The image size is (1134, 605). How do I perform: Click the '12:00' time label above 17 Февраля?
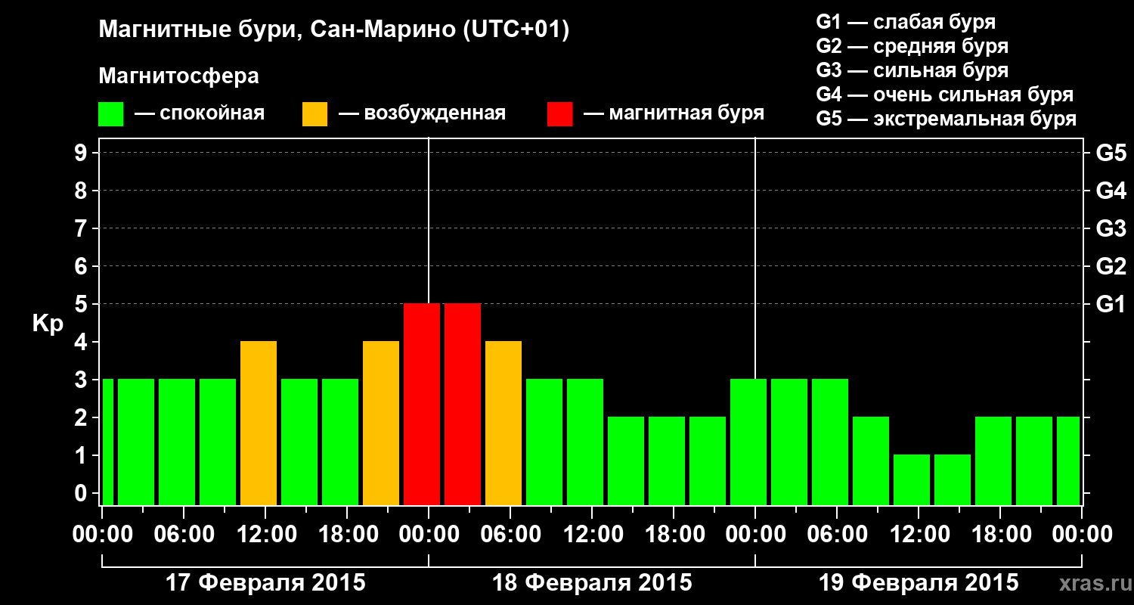pyautogui.click(x=265, y=535)
